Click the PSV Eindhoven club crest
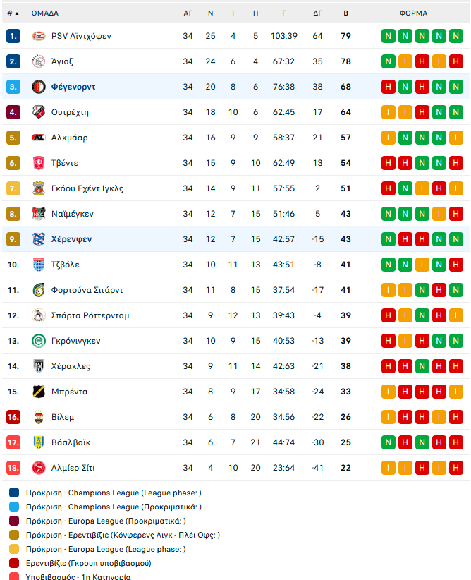 (39, 36)
